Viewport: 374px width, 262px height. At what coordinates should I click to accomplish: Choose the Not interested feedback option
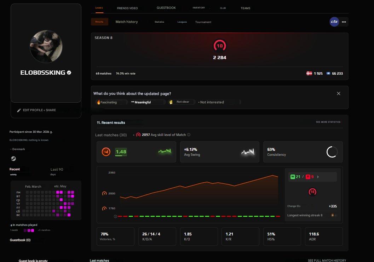212,102
